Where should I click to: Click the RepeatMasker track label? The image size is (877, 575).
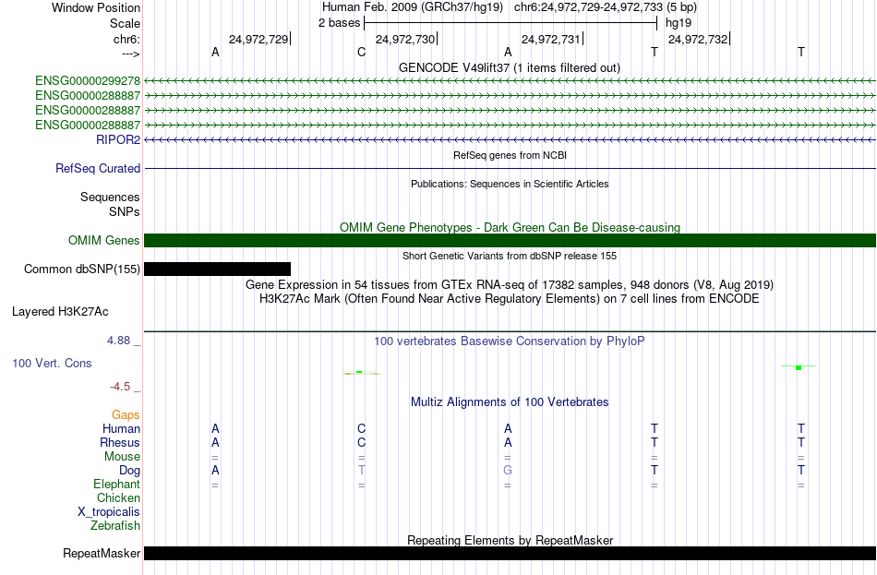102,554
